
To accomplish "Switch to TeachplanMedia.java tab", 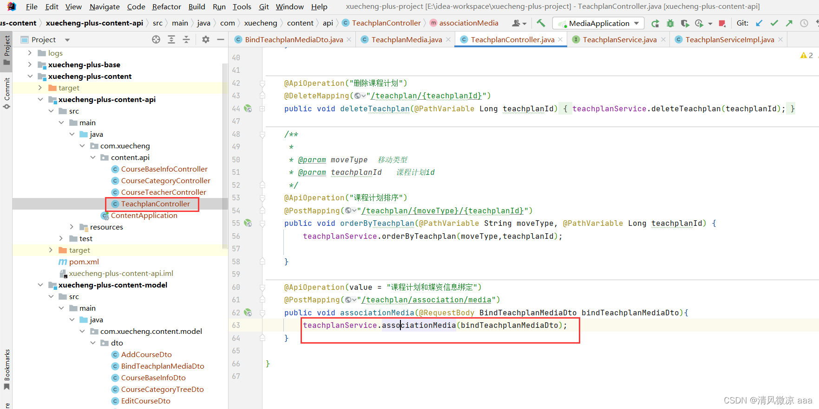I will (406, 40).
